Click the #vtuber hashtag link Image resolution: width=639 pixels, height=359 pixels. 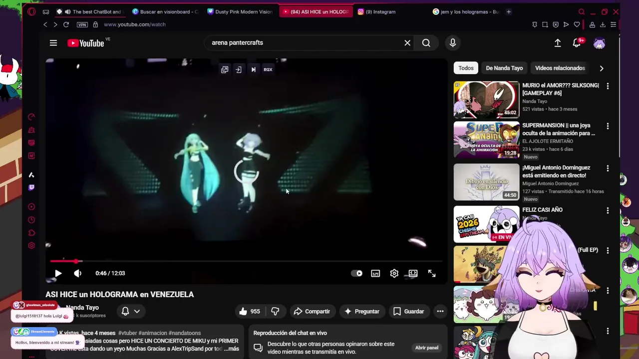127,333
